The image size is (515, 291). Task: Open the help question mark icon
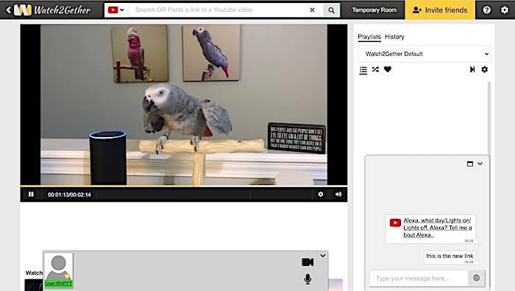click(x=487, y=10)
